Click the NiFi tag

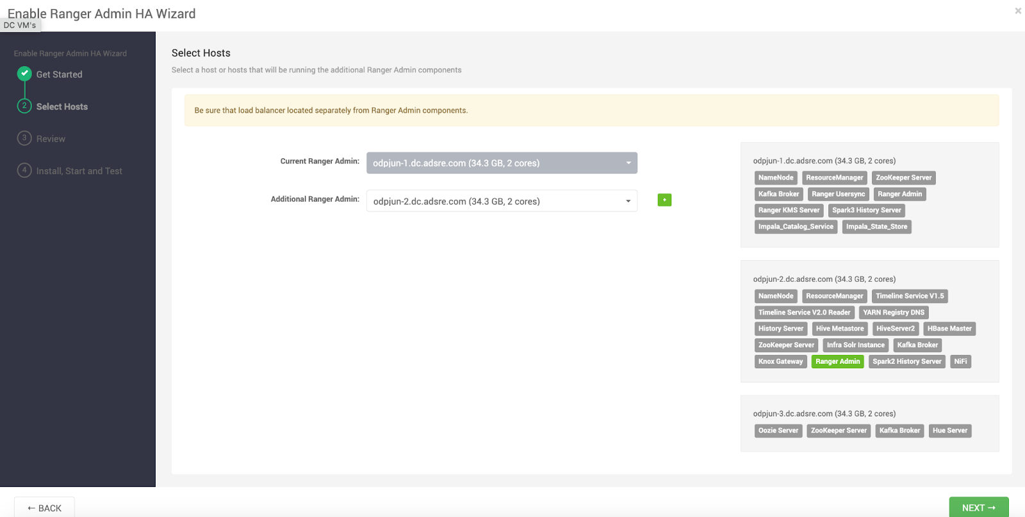960,361
